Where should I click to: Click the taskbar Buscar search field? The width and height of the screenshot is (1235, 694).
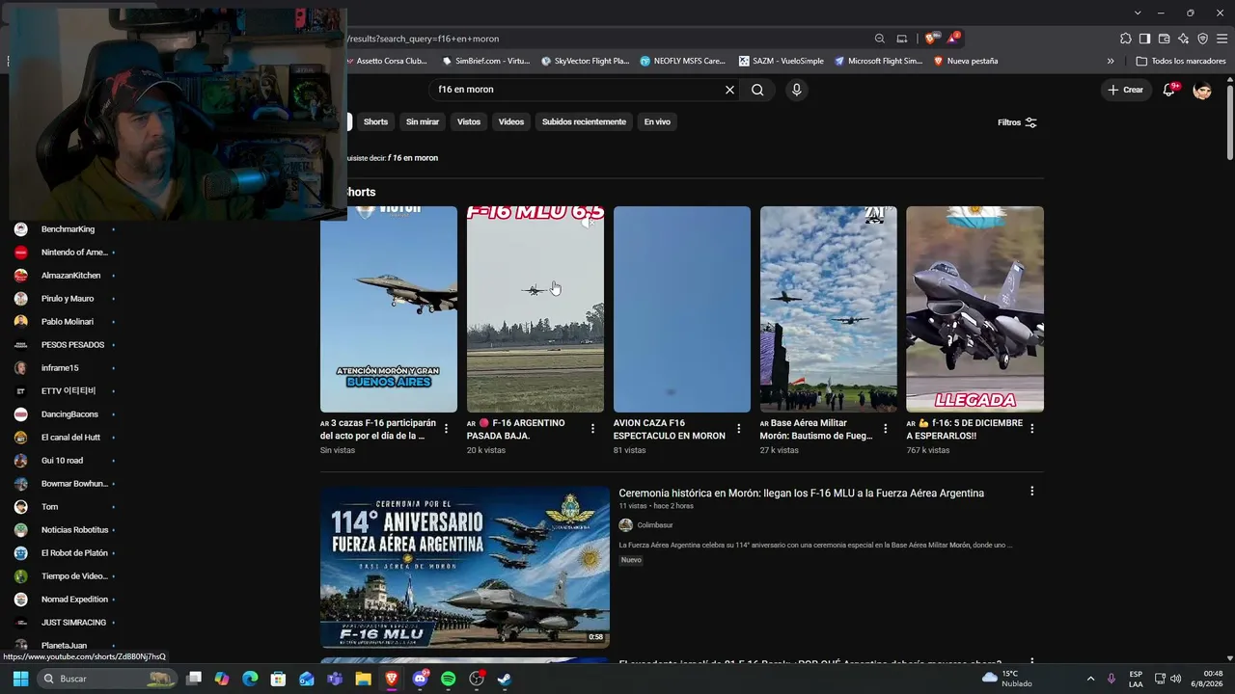click(108, 679)
